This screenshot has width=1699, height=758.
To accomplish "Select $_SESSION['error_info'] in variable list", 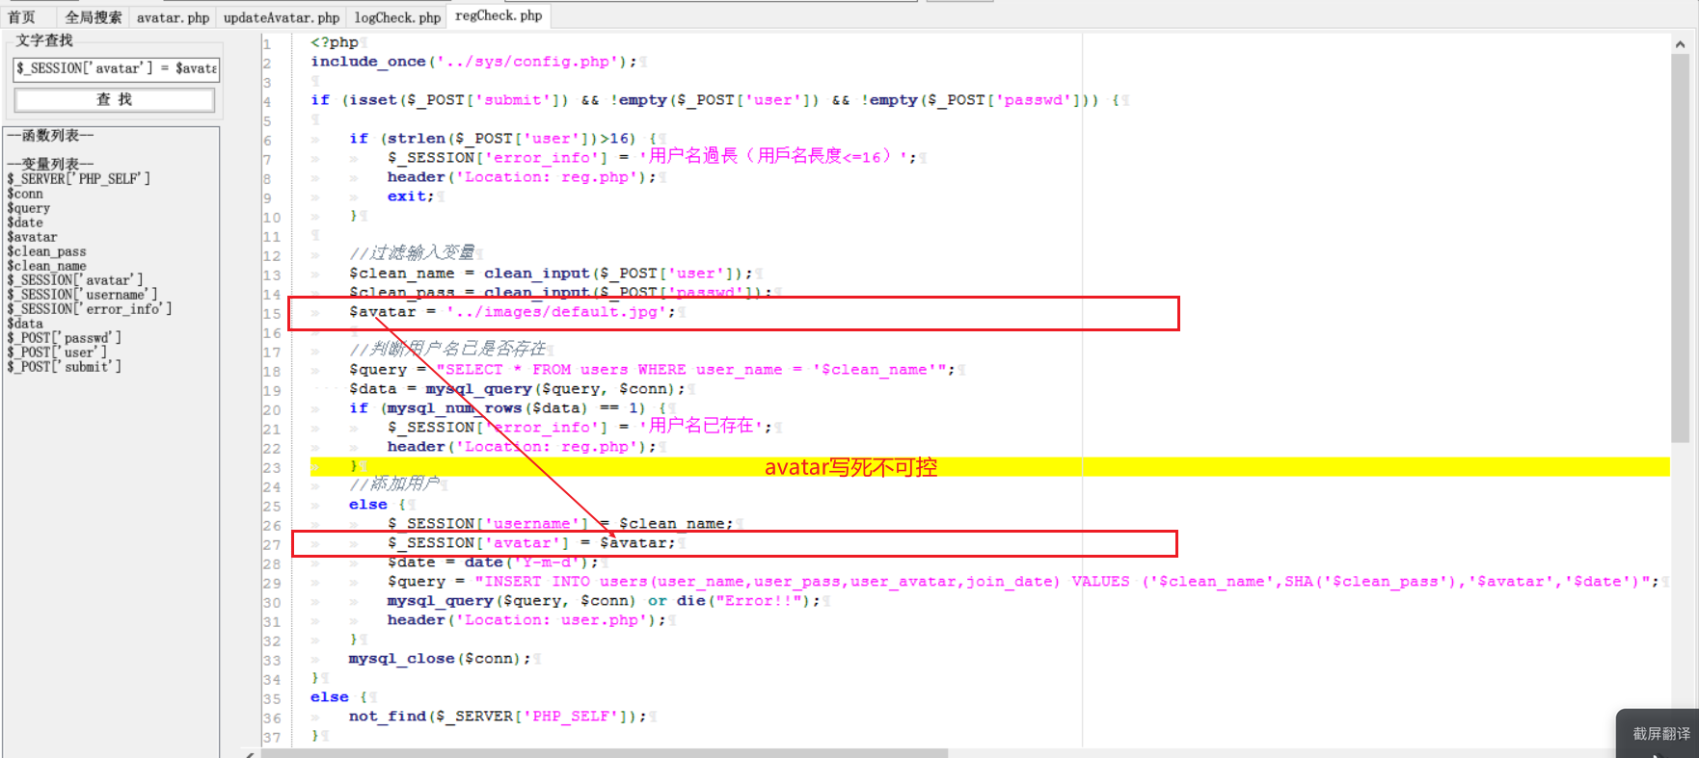I will point(89,309).
